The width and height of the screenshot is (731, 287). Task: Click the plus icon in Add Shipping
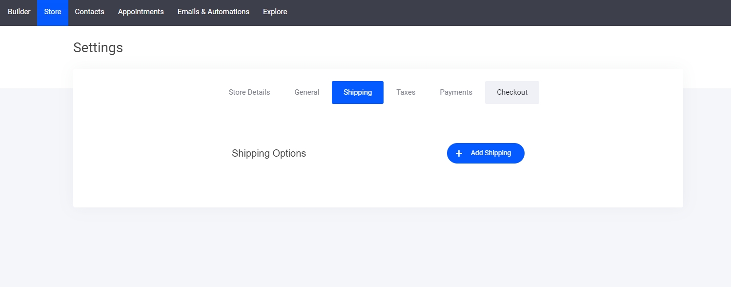(x=459, y=153)
